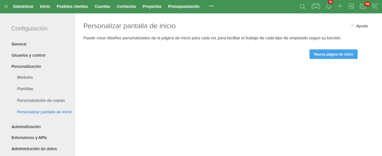Open Plantillas settings
This screenshot has width=382, height=156.
point(25,89)
